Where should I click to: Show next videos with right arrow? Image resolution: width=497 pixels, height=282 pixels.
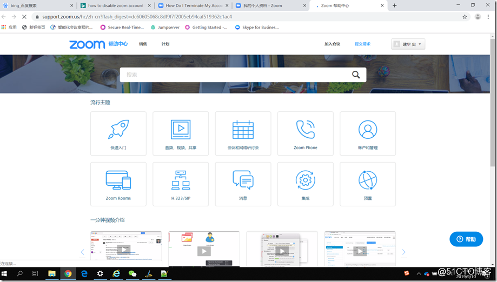403,252
